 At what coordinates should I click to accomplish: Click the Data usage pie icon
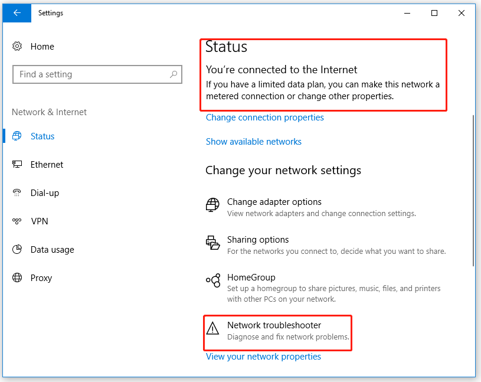(17, 250)
